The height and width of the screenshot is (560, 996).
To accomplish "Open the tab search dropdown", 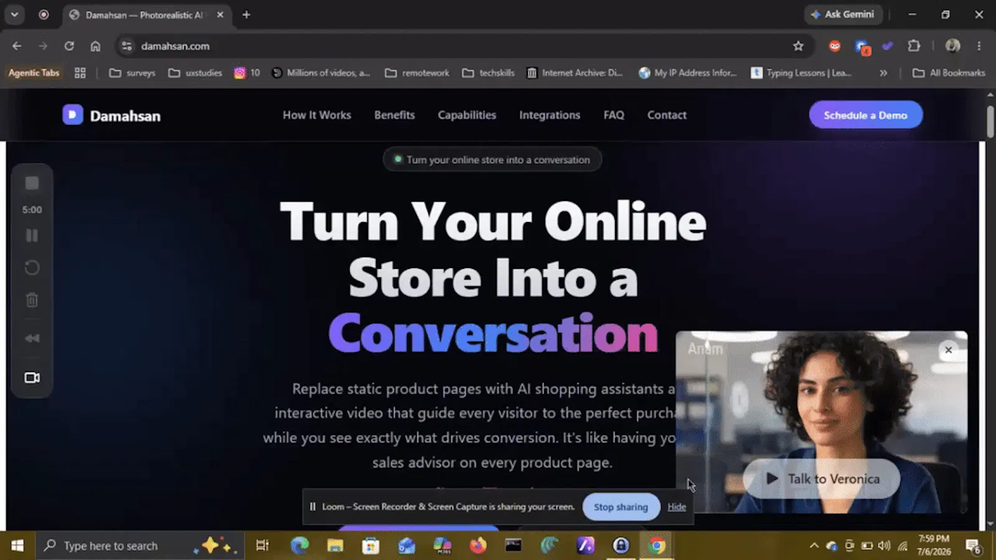I will pos(14,15).
